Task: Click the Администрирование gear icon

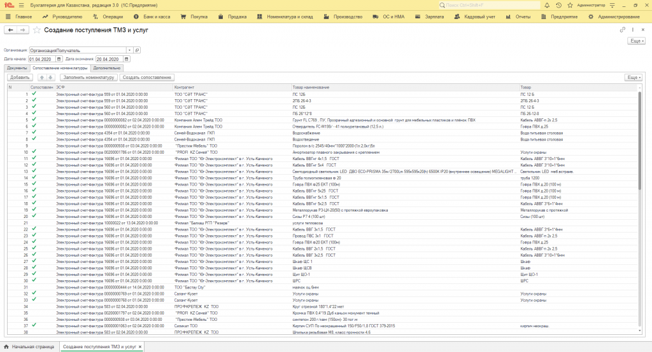Action: coord(591,17)
